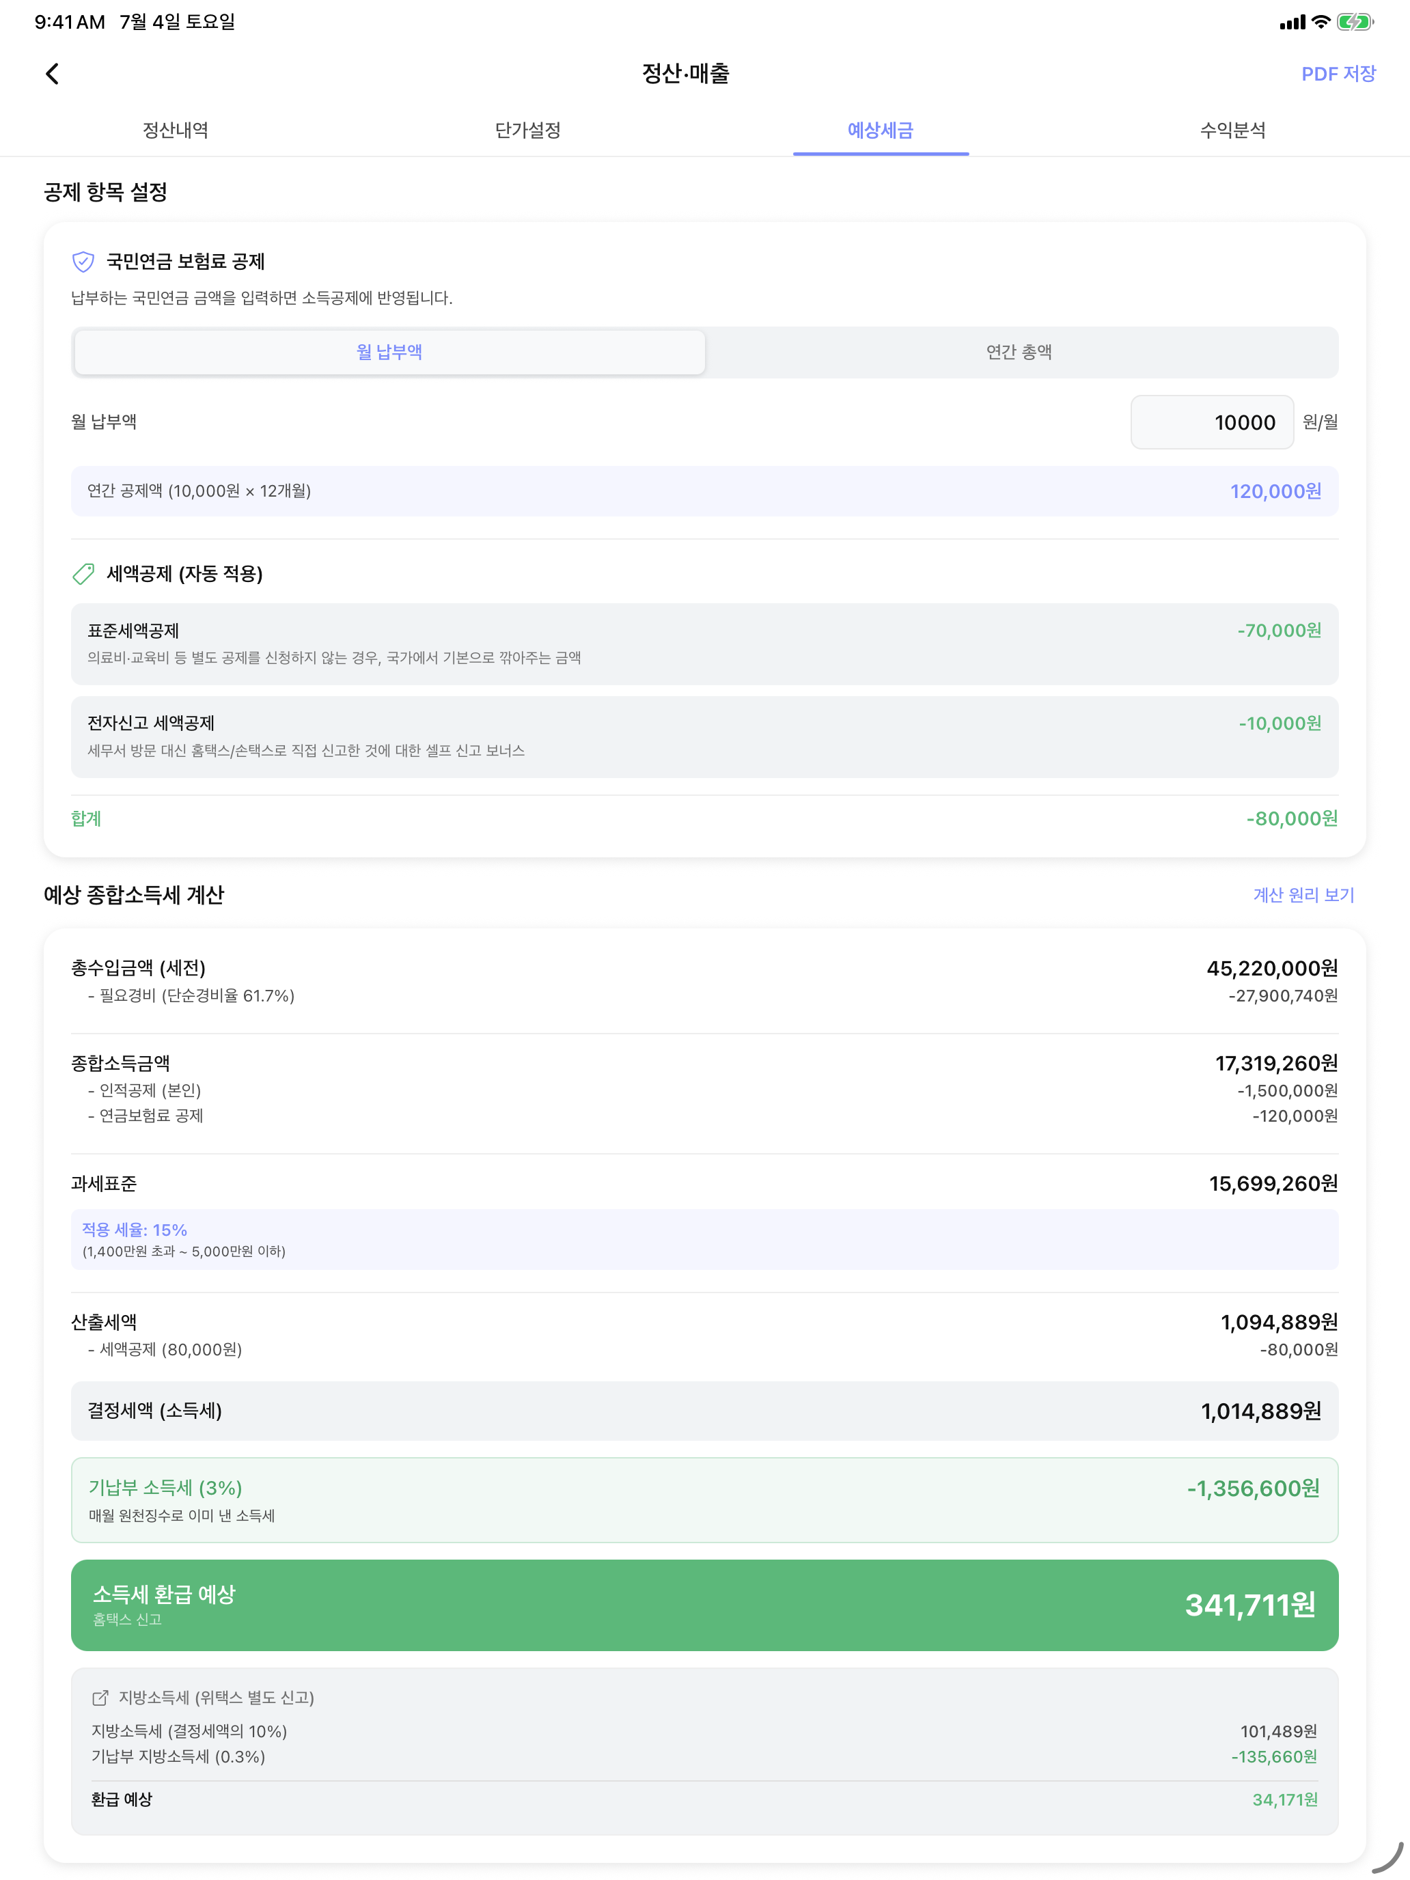Click the 7월 4일 토요일 date
The image size is (1410, 1880).
178,22
